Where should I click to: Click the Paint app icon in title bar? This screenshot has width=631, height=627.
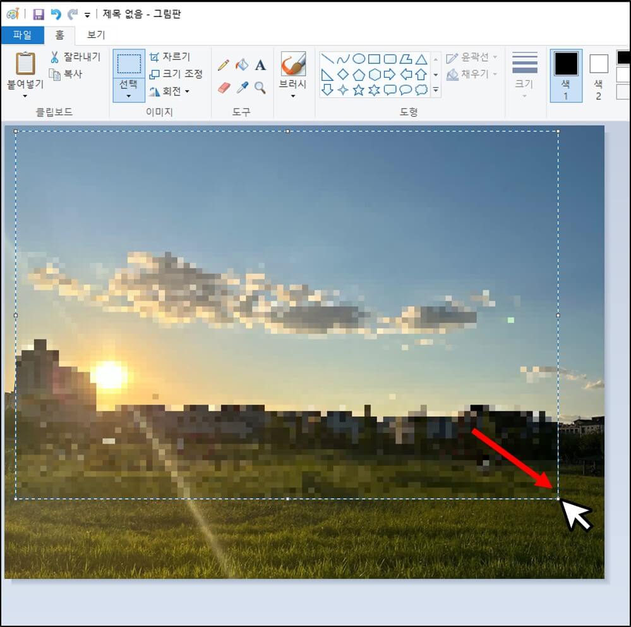point(13,14)
